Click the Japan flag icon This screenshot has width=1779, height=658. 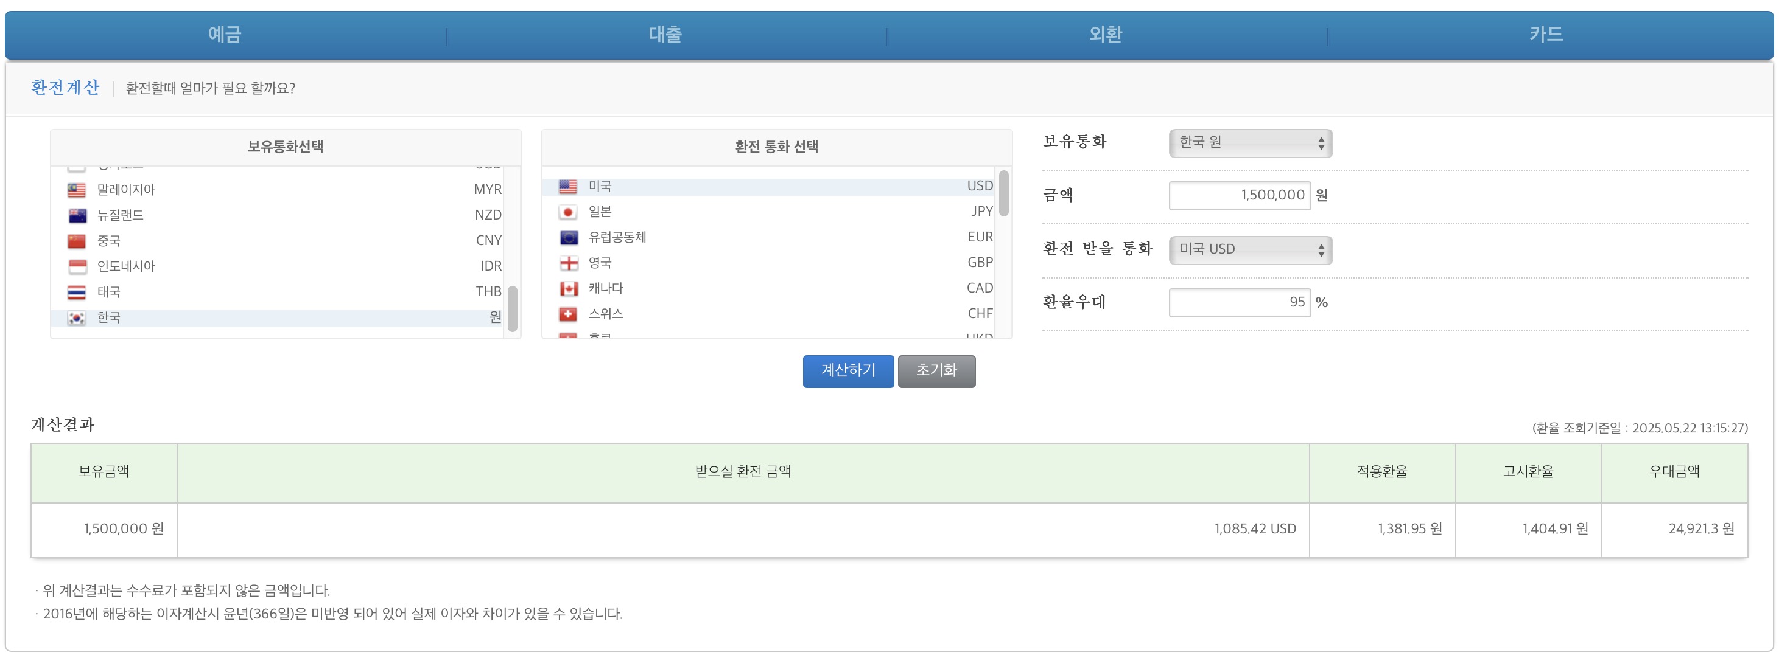tap(567, 212)
